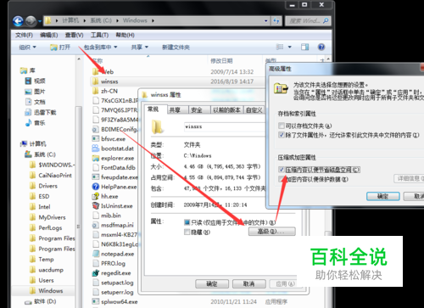Select explorer.exe file icon
This screenshot has width=424, height=308.
point(96,158)
